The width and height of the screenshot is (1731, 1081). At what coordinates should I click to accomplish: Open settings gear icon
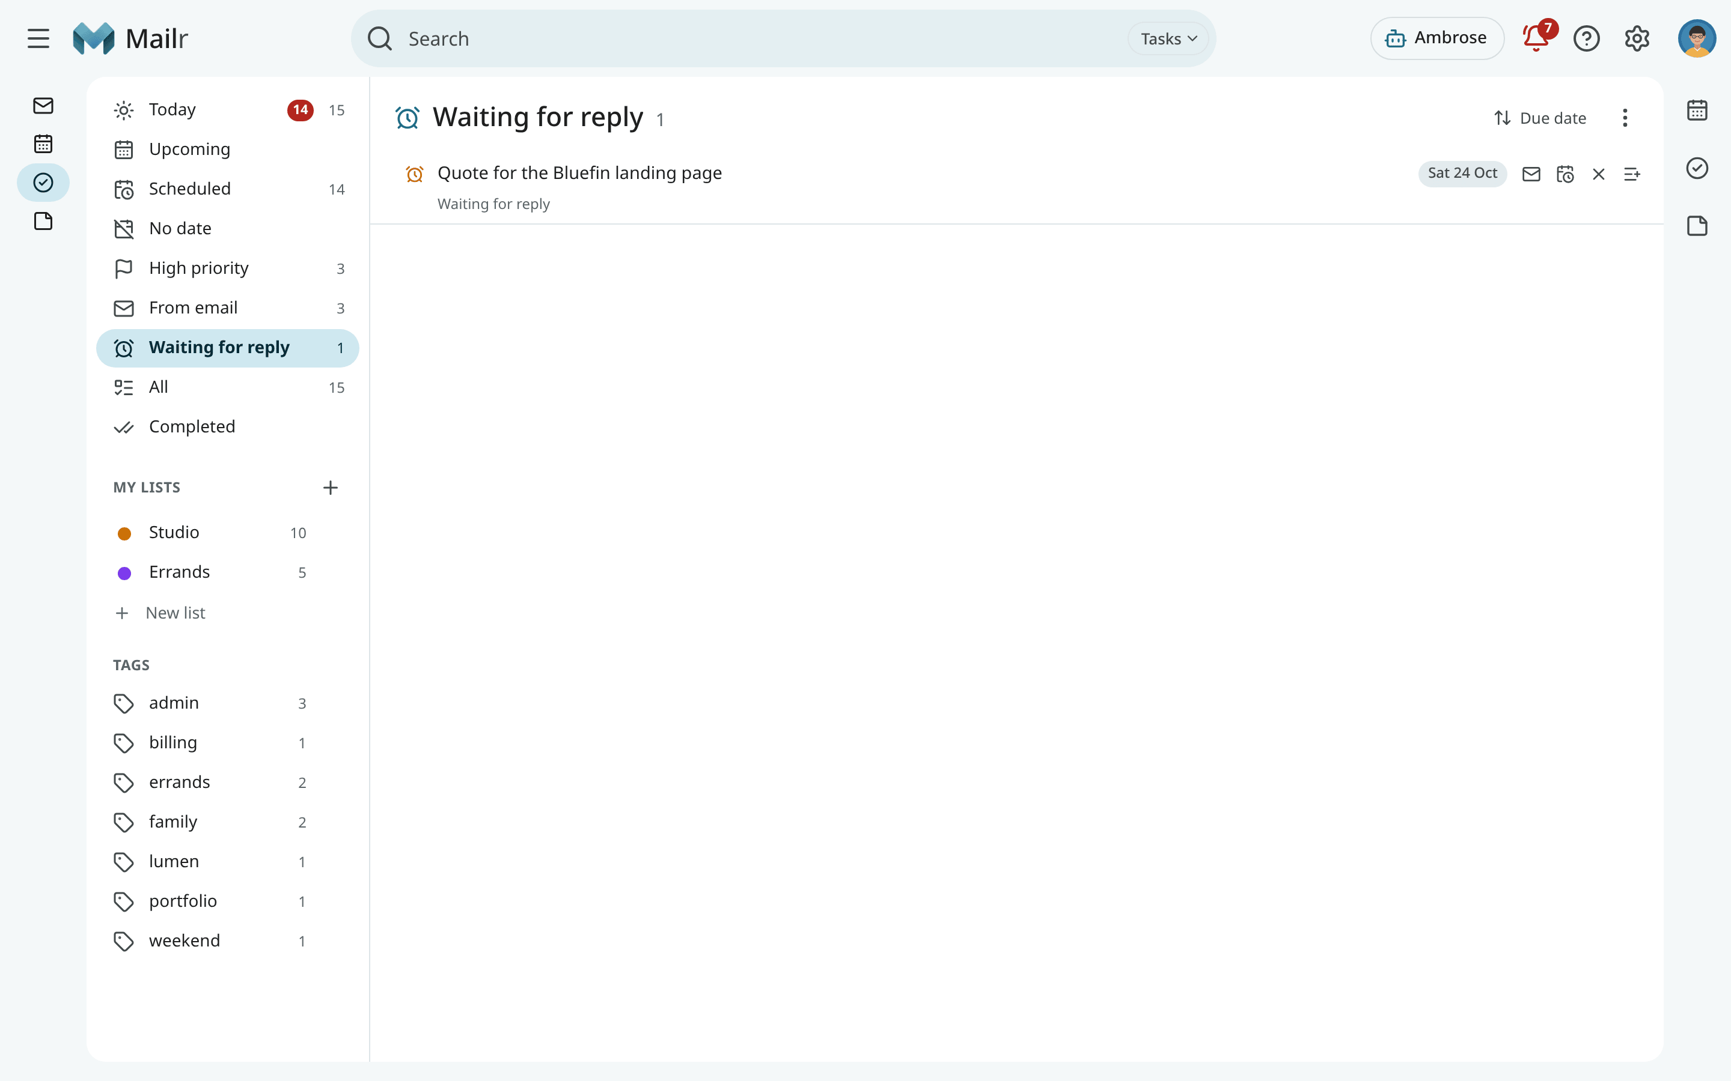(1637, 38)
